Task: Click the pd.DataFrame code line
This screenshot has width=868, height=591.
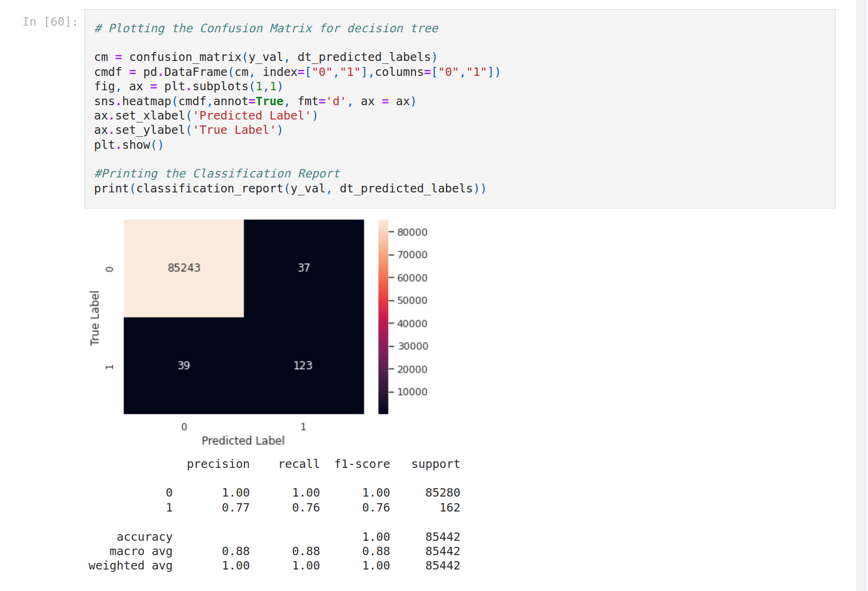Action: coord(297,72)
